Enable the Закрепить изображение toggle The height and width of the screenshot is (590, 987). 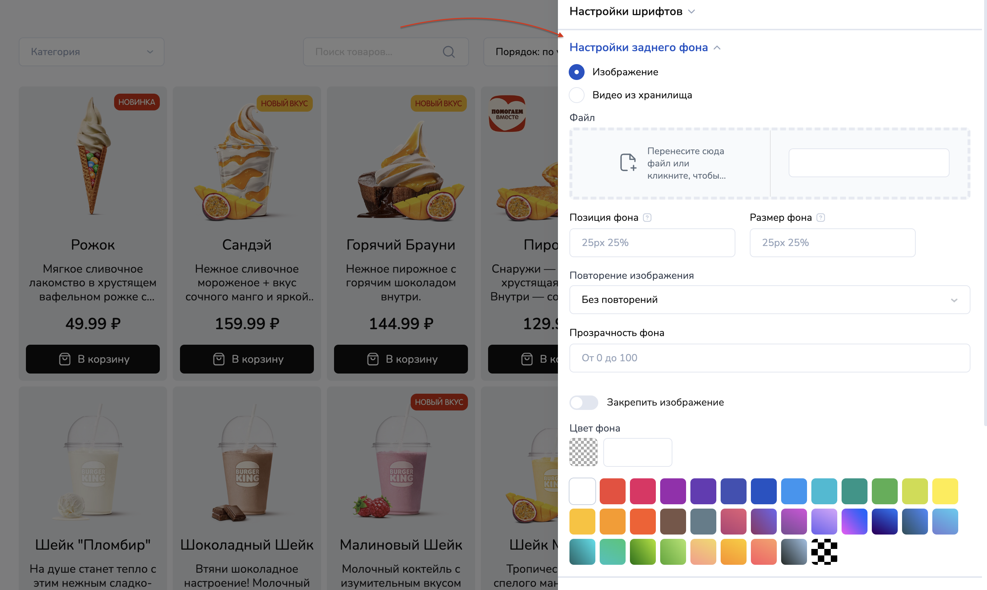[x=584, y=402]
